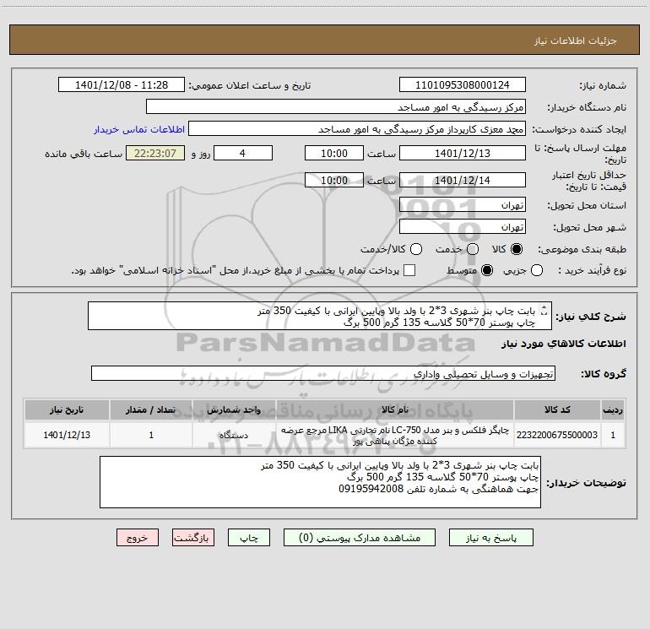Select the جزیی purchase type radio

point(537,271)
